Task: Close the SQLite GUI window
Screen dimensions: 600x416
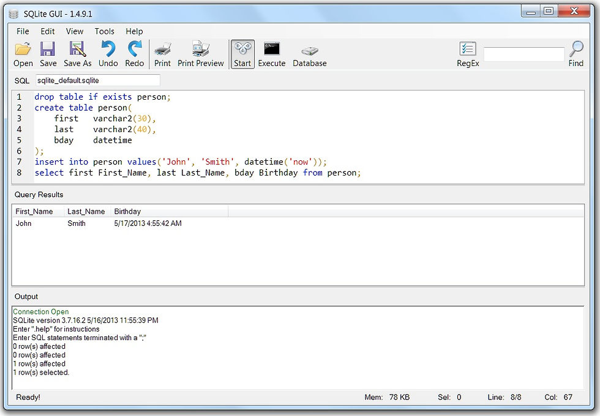Action: click(574, 11)
